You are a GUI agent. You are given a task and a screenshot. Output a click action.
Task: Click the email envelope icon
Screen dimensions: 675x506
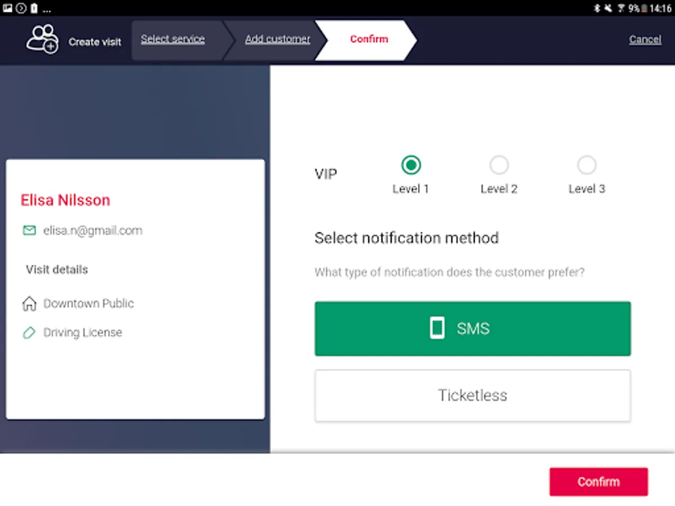[x=29, y=231]
